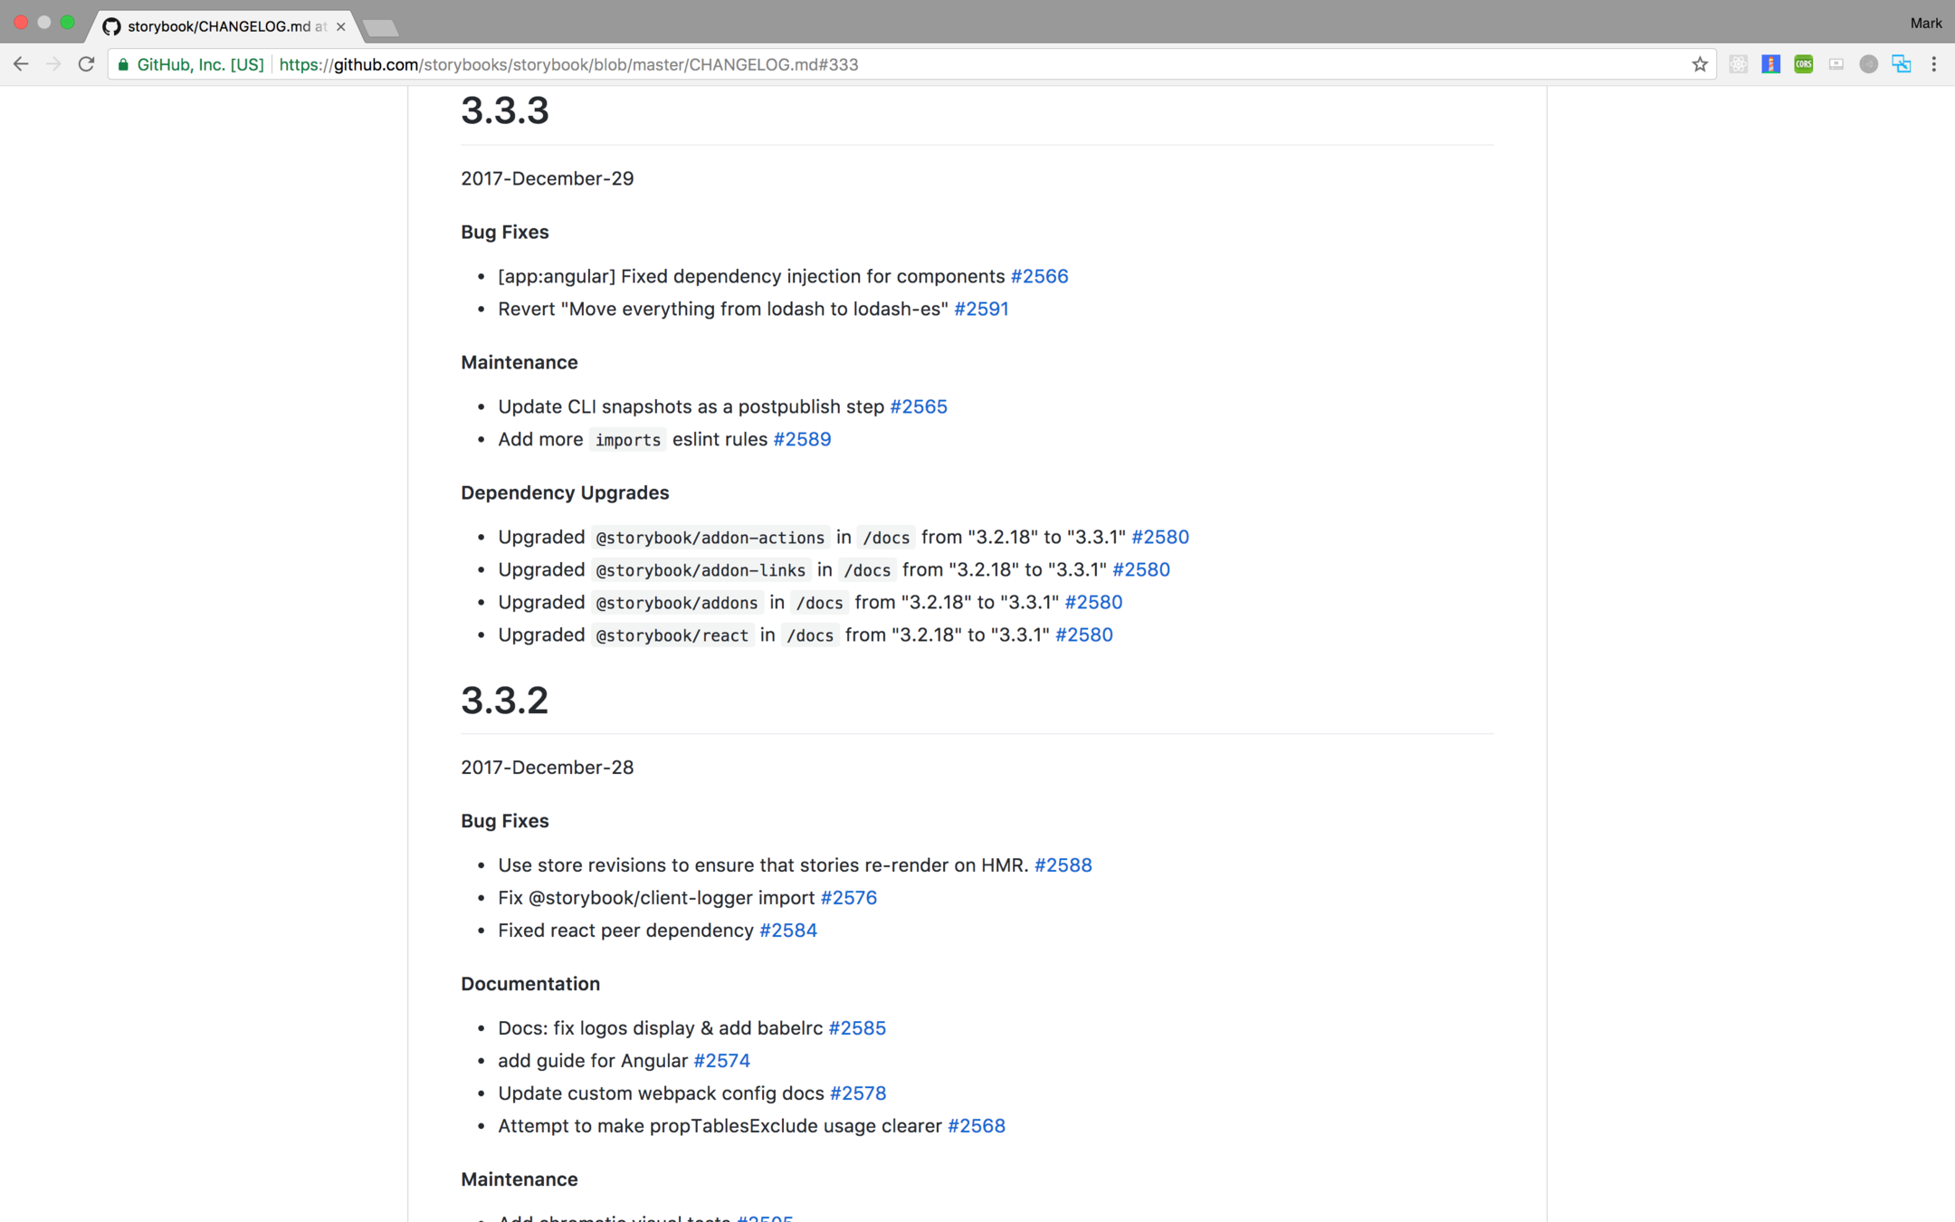Close the storybook CHANGELOG.md tab
Screen dimensions: 1955x1222
[x=340, y=26]
